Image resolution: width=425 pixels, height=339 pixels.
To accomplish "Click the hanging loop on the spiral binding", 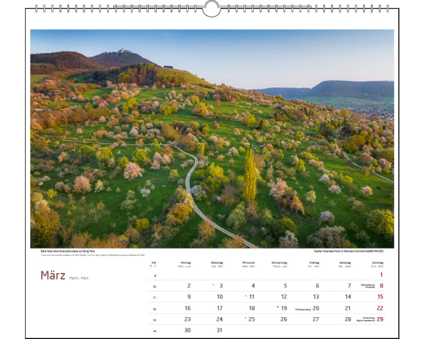I will tap(212, 9).
